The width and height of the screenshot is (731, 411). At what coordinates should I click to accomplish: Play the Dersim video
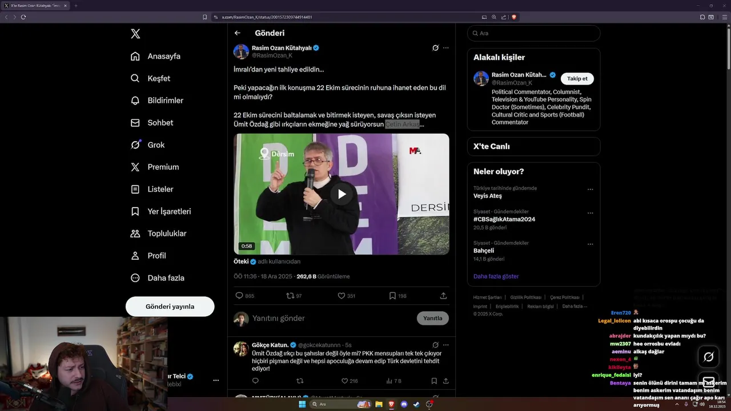pos(342,194)
